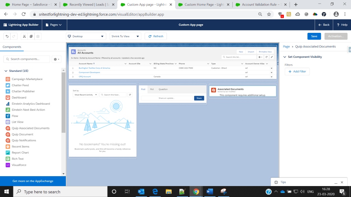The width and height of the screenshot is (351, 197).
Task: Collapse the Standard components section
Action: tap(6, 71)
